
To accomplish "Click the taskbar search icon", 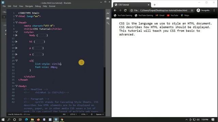I will coord(9,120).
